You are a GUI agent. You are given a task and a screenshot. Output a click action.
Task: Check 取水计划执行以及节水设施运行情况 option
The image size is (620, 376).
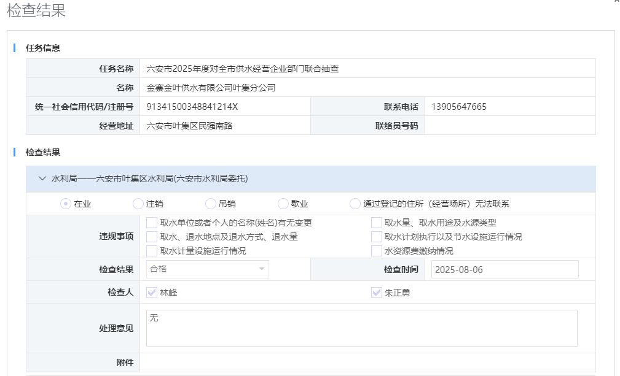[x=377, y=237]
